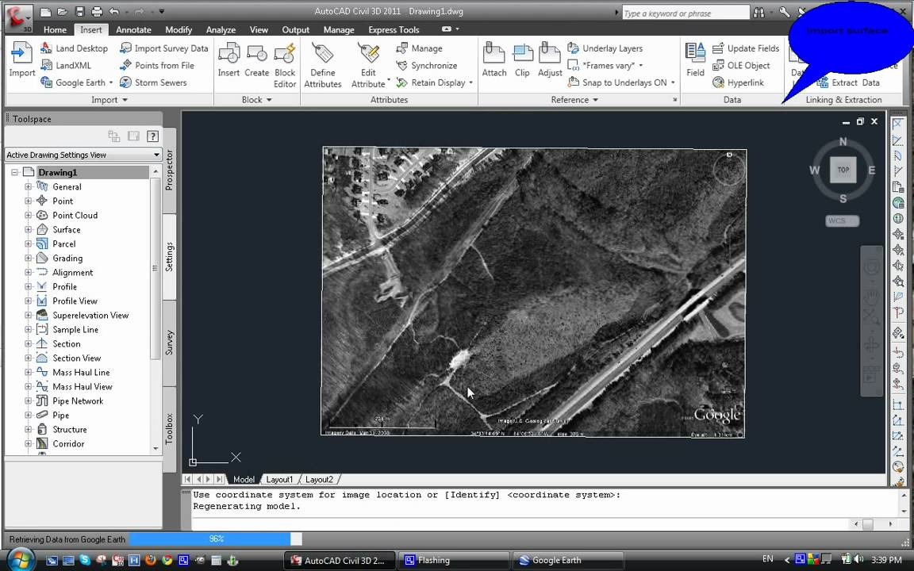Open the Flashing taskbar window
914x571 pixels.
tap(454, 560)
